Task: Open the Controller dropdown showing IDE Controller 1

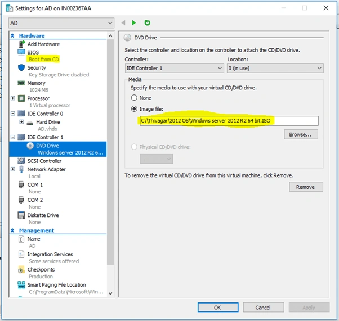Action: pyautogui.click(x=174, y=68)
